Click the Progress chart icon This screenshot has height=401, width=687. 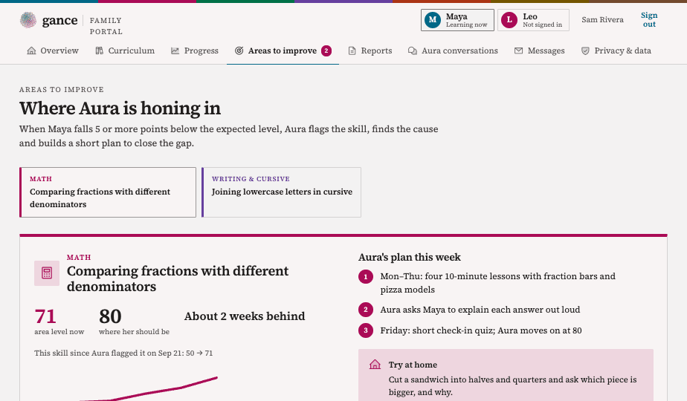[x=175, y=50]
